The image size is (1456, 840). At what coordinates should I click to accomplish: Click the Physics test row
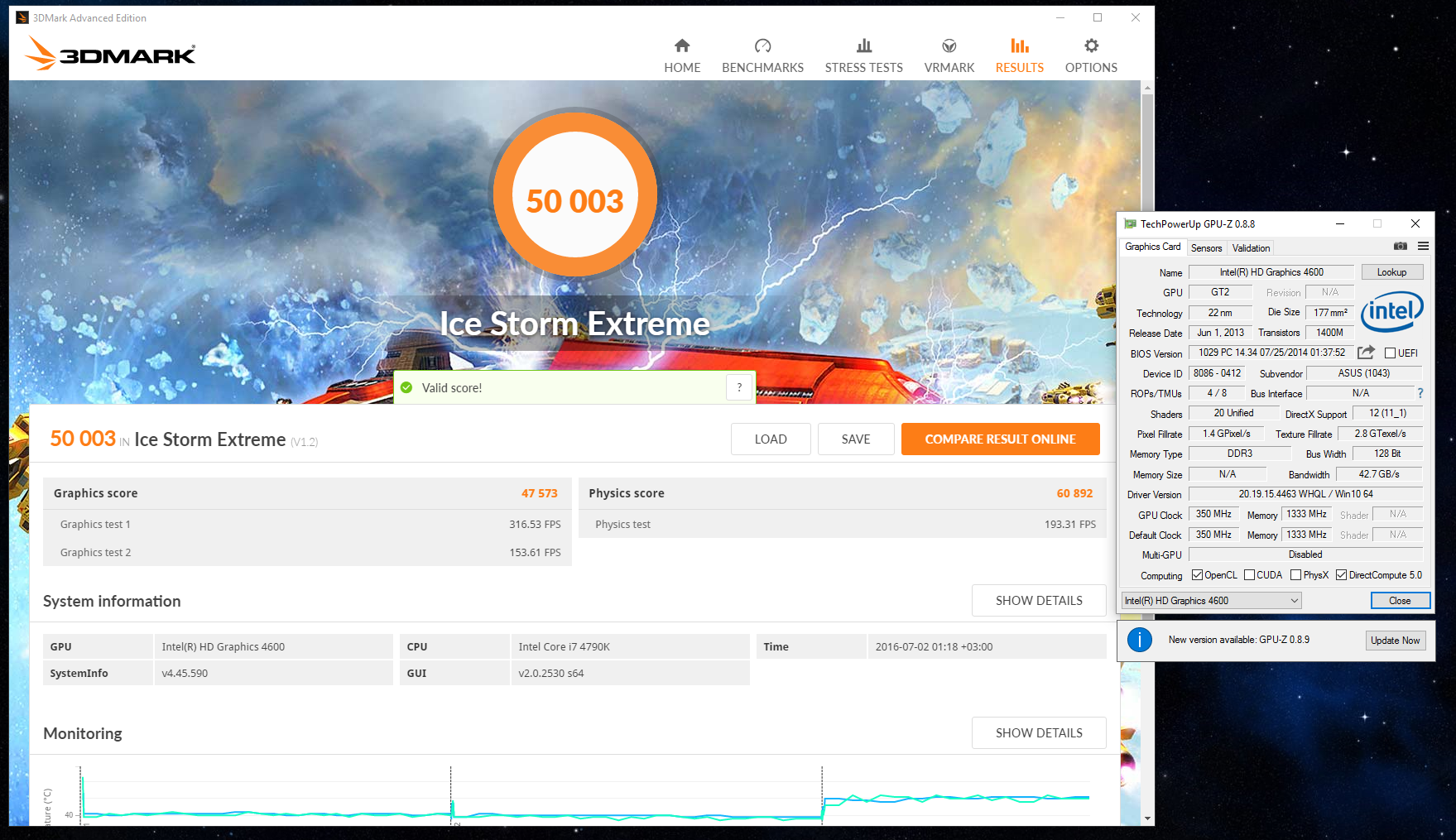843,524
